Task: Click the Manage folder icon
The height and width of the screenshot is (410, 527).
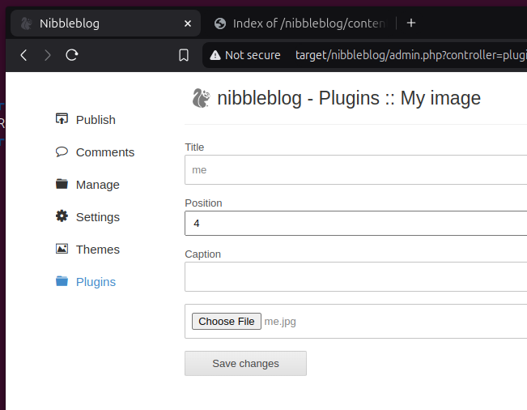Action: (x=62, y=184)
